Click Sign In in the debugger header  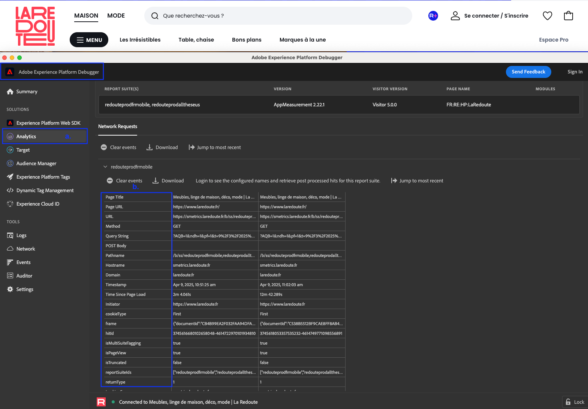(575, 72)
